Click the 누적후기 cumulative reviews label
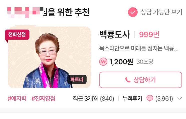Image resolution: width=186 pixels, height=119 pixels. (132, 98)
